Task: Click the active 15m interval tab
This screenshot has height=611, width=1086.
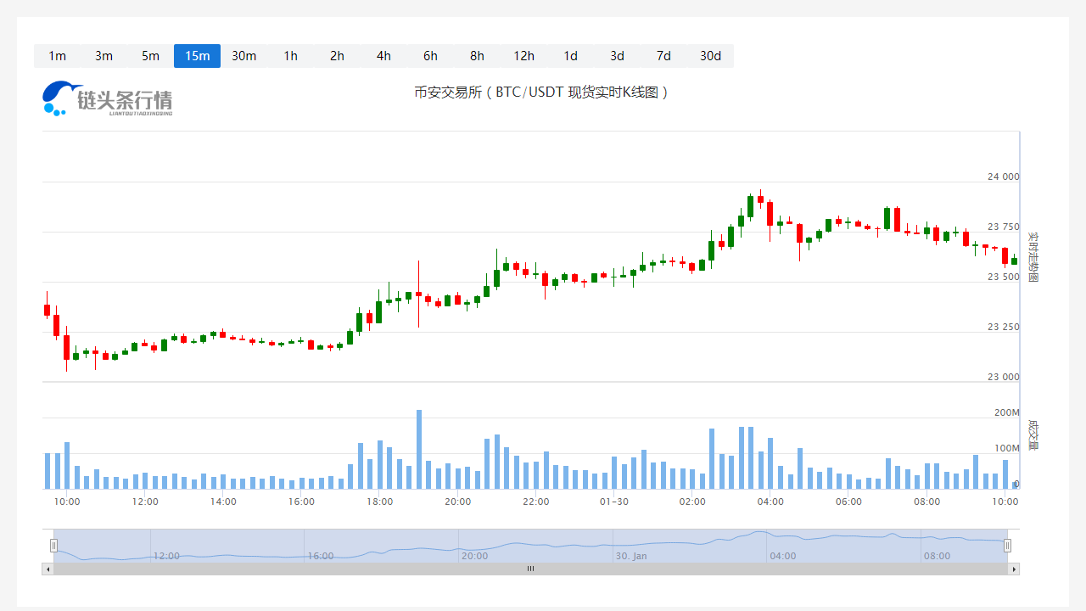Action: point(197,56)
